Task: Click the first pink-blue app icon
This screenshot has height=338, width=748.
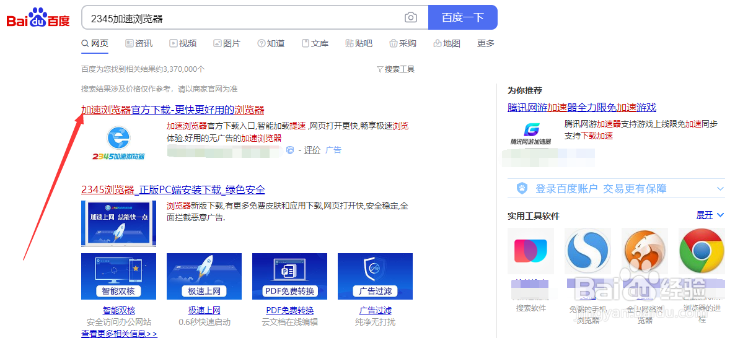Action: coord(530,251)
